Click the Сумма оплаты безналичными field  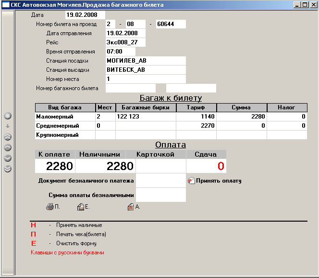[x=161, y=195]
